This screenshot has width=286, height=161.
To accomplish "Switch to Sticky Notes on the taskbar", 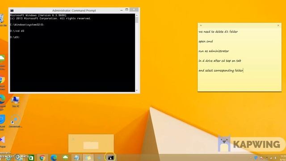I will click(88, 157).
